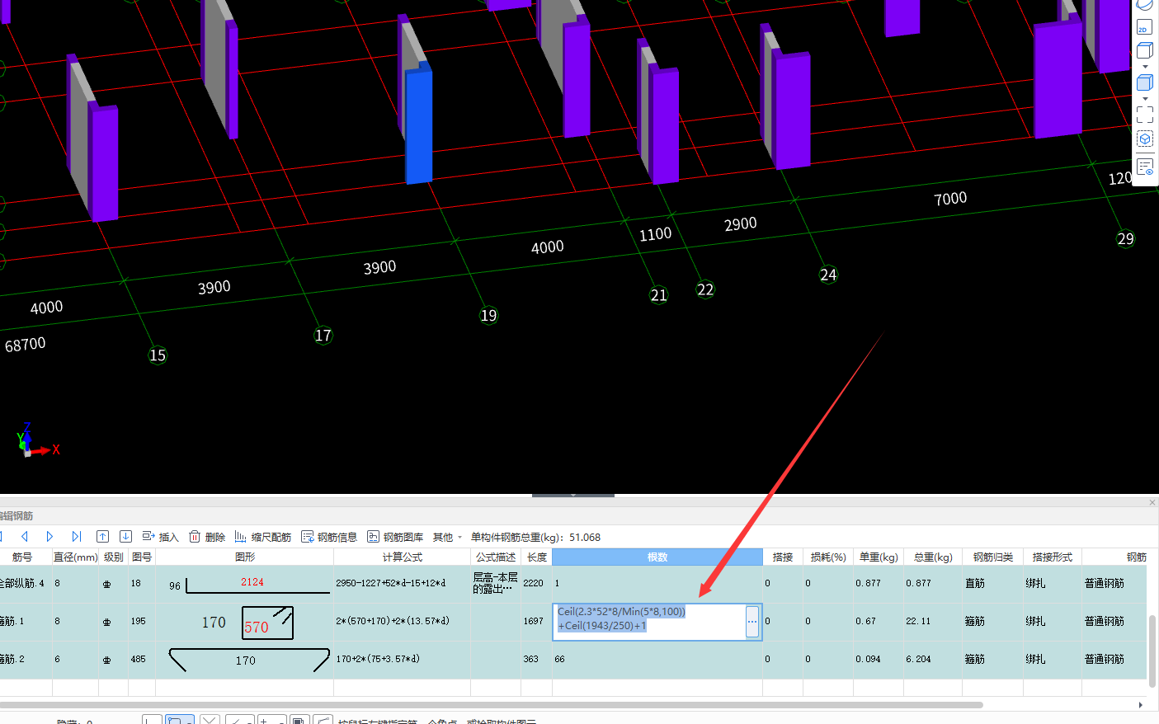Open dropdown arrow below wireframe cube
This screenshot has width=1159, height=724.
point(1144,66)
